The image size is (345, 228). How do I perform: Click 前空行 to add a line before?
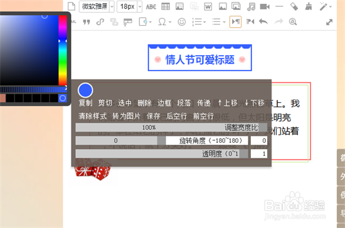coord(203,116)
